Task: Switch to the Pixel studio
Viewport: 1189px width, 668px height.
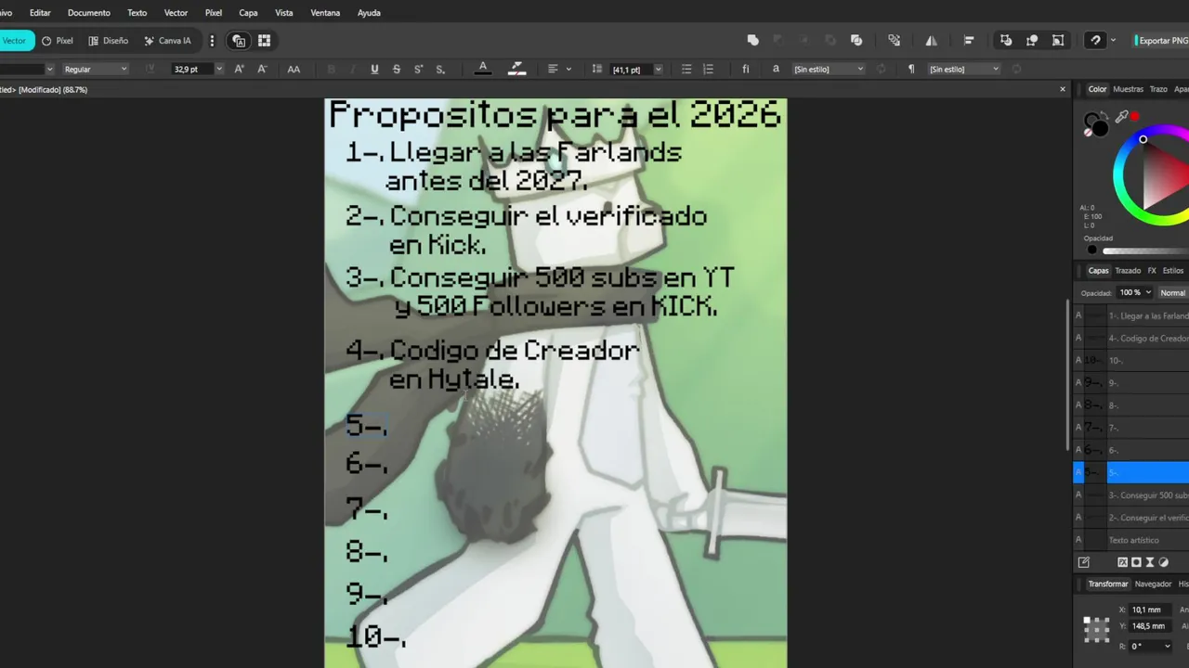Action: 58,41
